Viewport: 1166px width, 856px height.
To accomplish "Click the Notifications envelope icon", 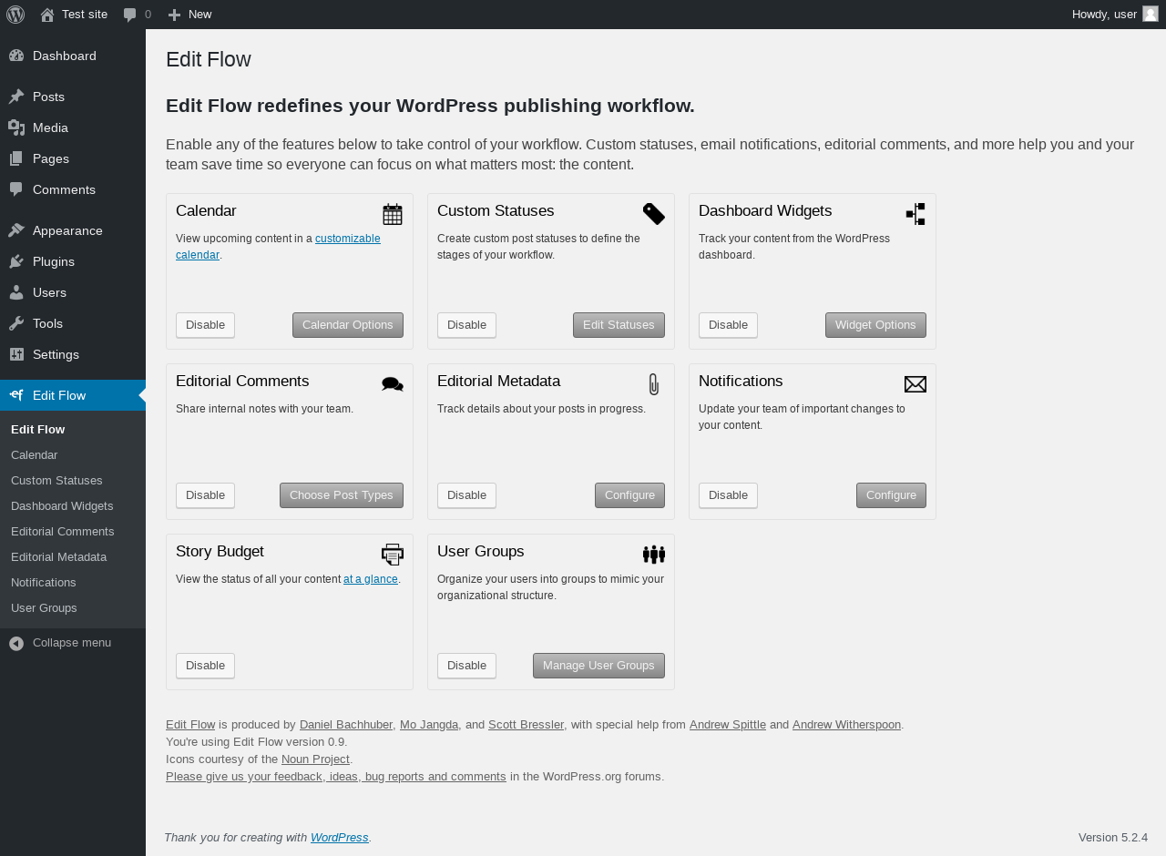I will [915, 384].
